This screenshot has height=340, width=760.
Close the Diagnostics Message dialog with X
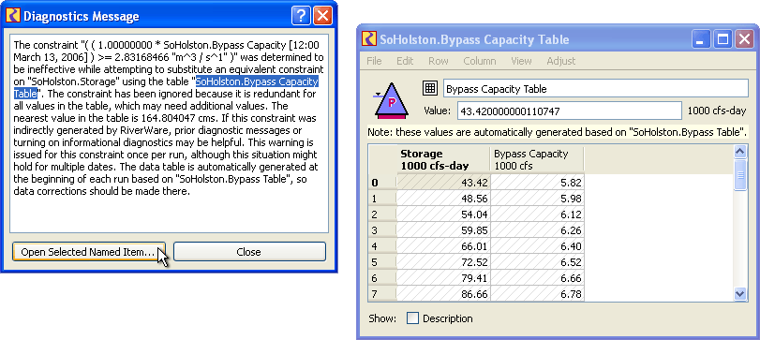point(322,16)
